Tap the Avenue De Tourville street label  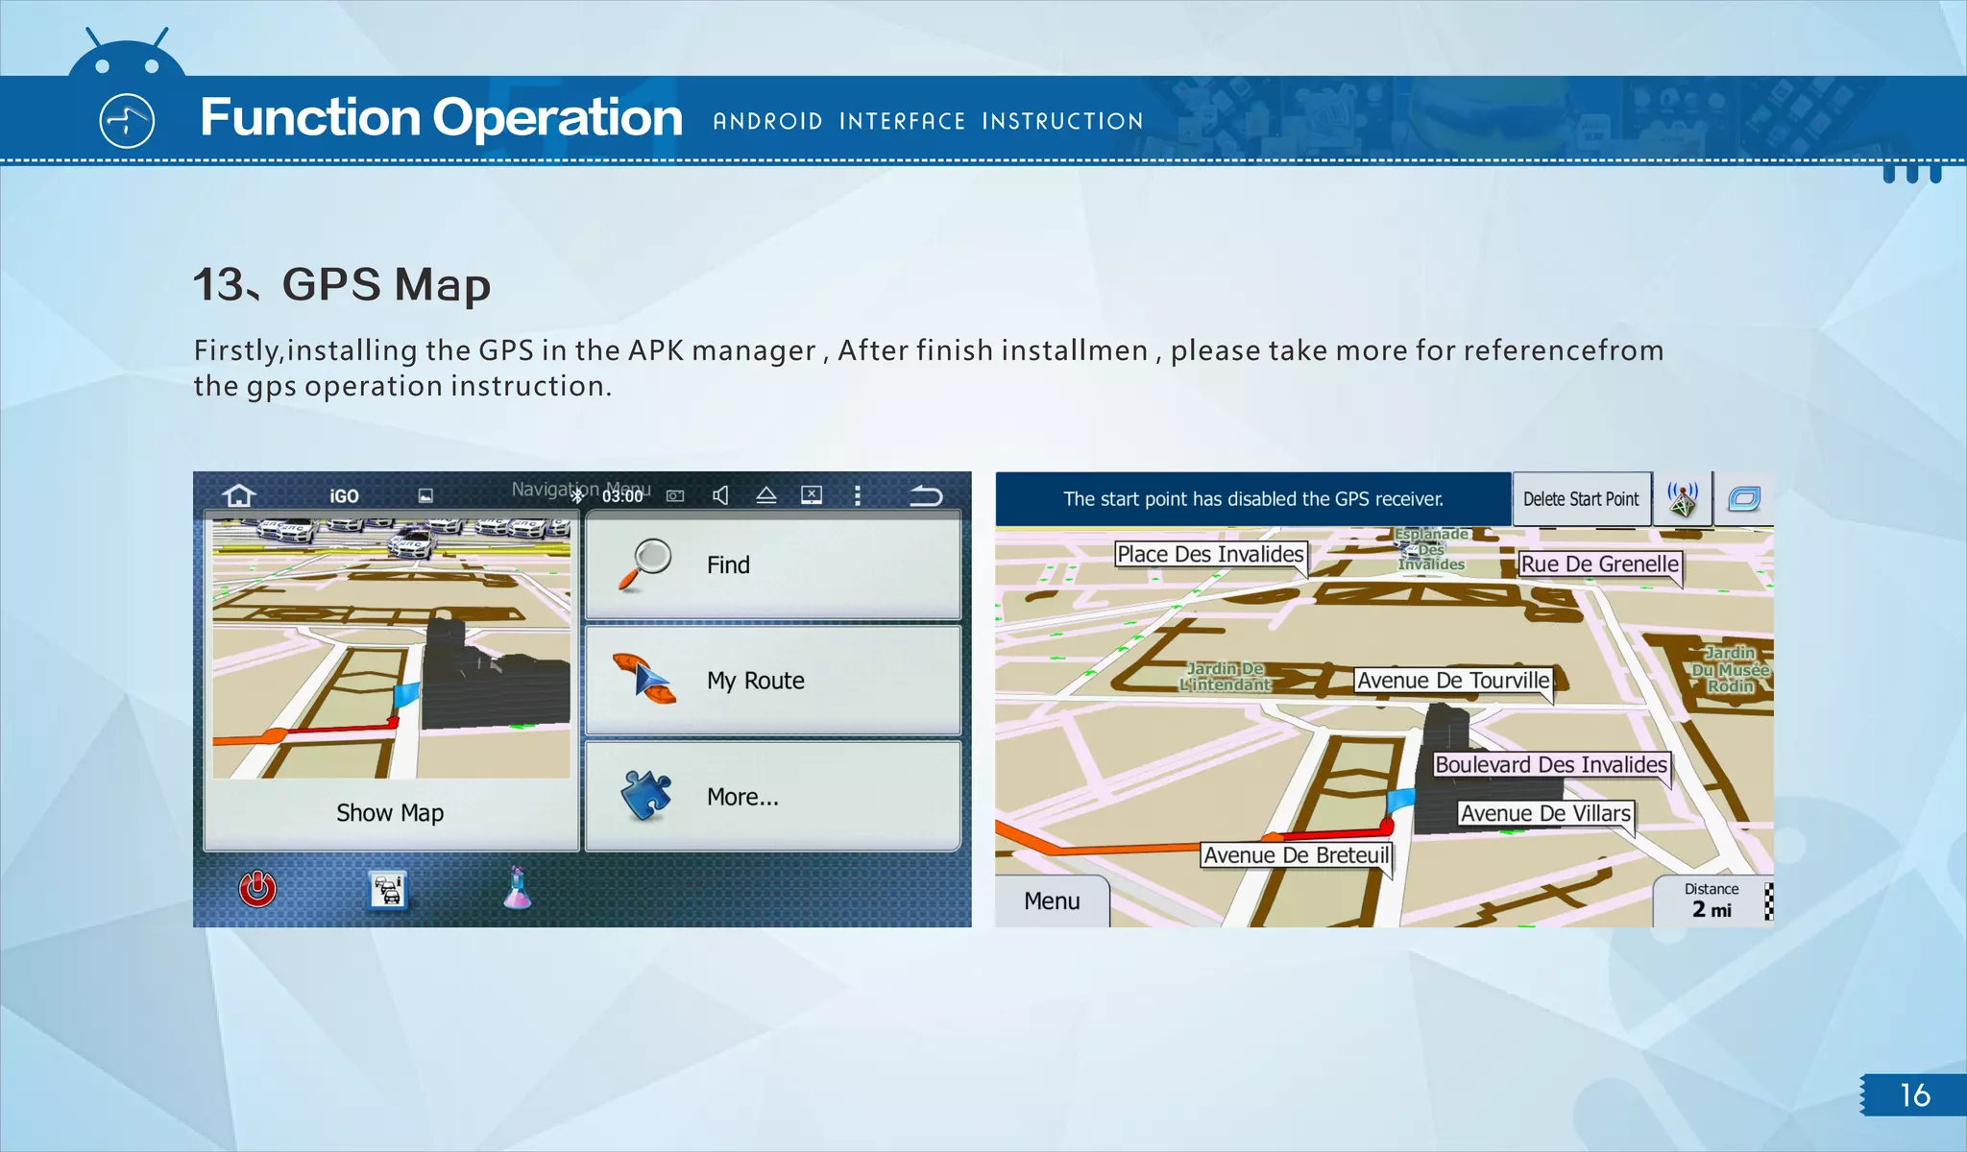(1452, 681)
